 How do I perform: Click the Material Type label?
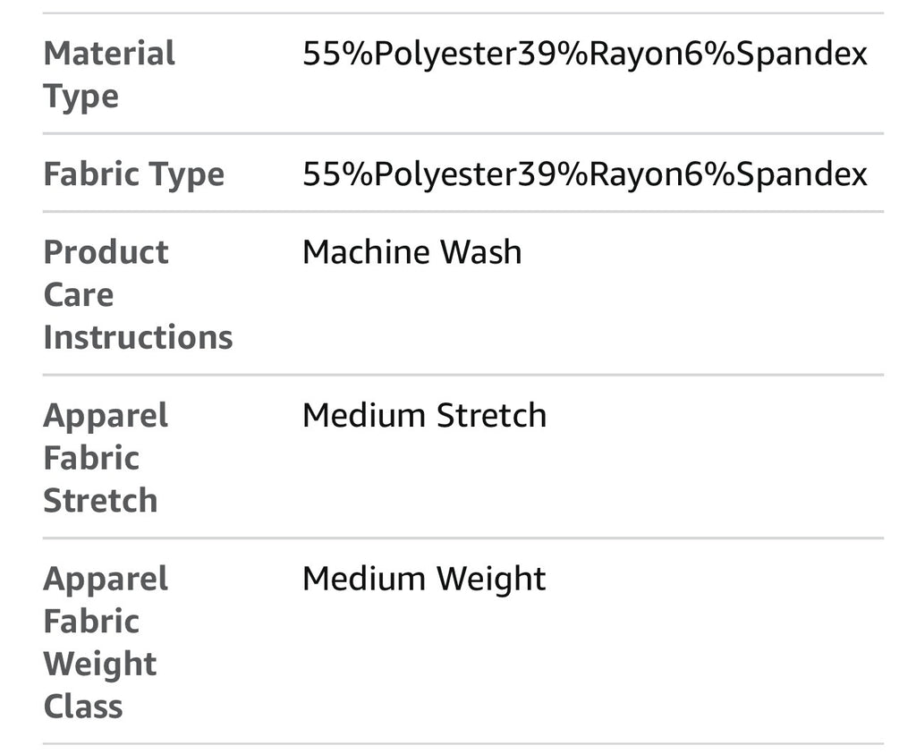tap(109, 74)
